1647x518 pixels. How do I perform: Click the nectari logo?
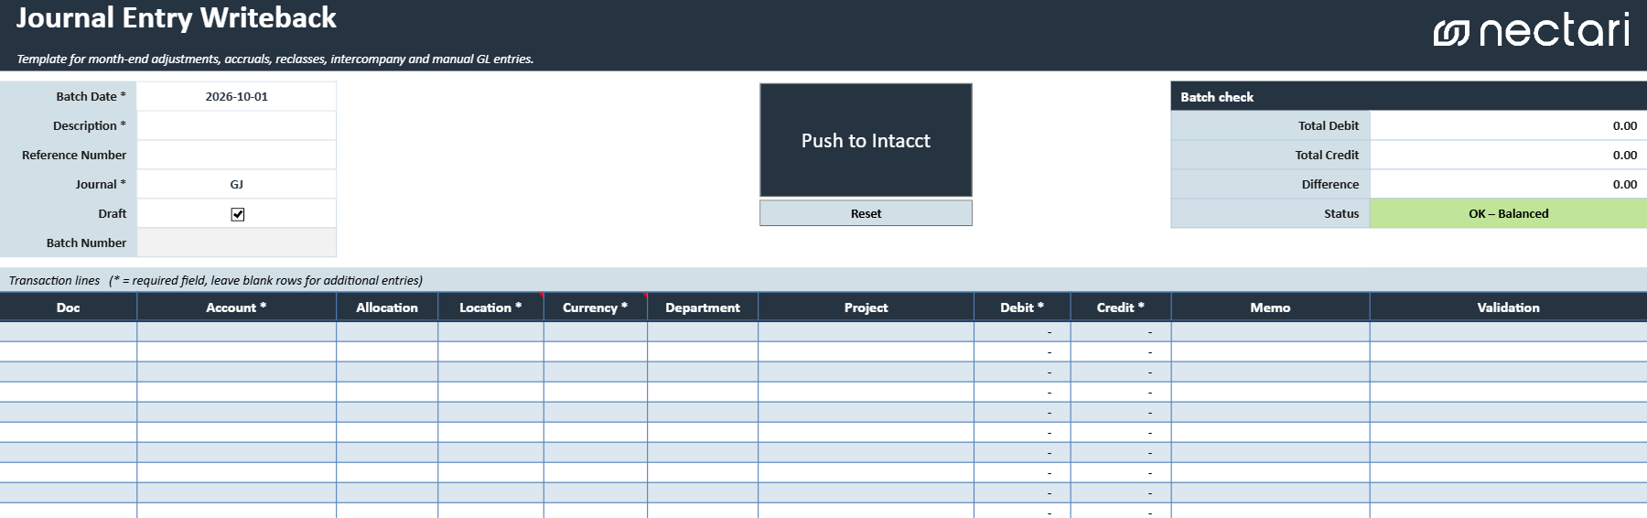point(1531,31)
